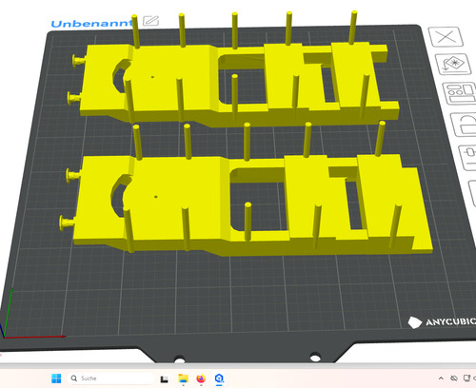Click the Anycubic slicer taskbar icon

(219, 378)
